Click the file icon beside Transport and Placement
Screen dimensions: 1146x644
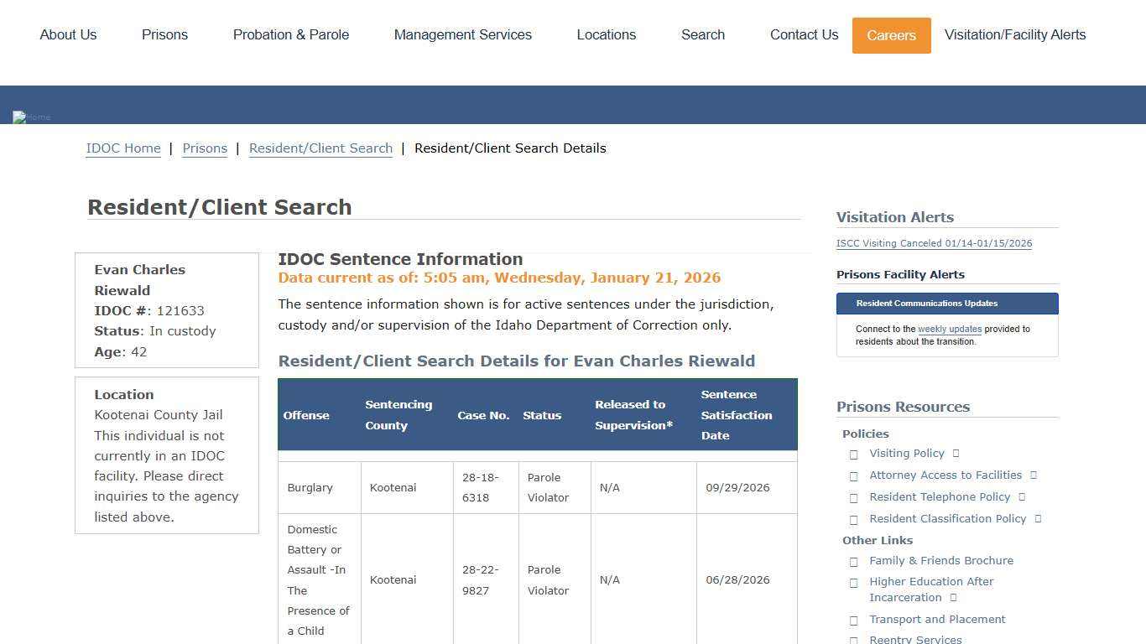(x=854, y=620)
